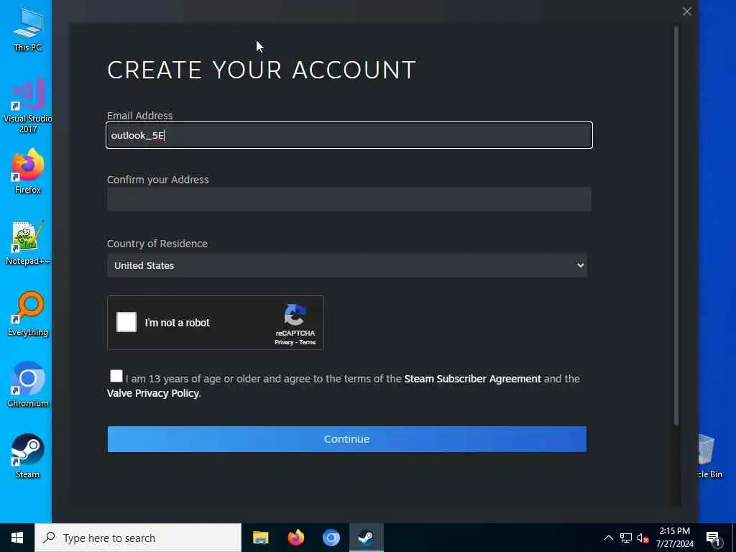This screenshot has height=552, width=736.
Task: Open This PC desktop icon
Action: coord(28,29)
